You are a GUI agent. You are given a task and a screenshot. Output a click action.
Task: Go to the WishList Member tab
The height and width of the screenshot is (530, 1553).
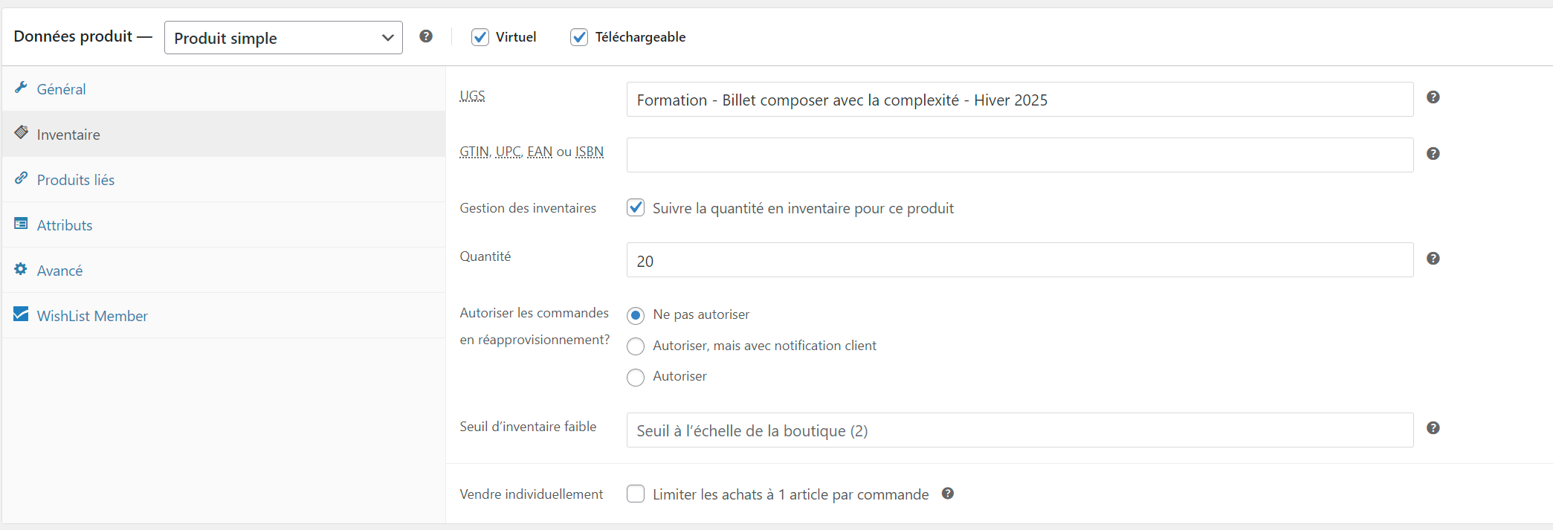(x=92, y=316)
